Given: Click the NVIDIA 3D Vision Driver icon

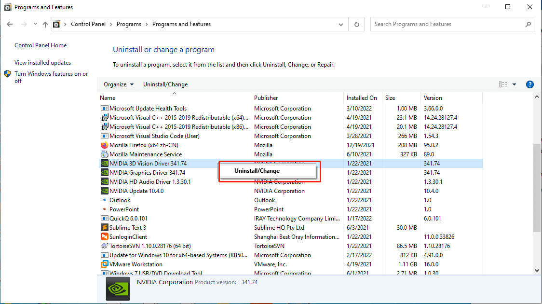Looking at the screenshot, I should click(x=104, y=163).
